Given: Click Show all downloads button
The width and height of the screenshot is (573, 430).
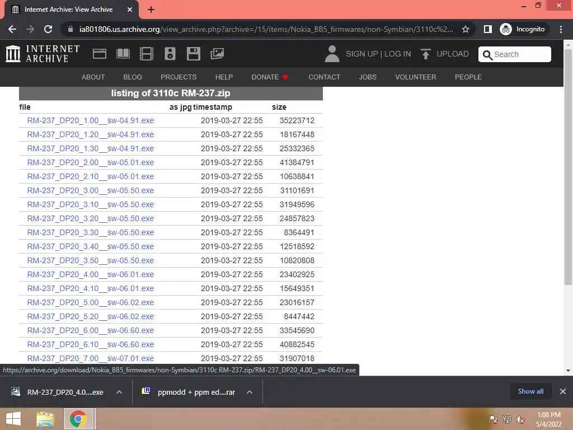Looking at the screenshot, I should click(x=530, y=391).
